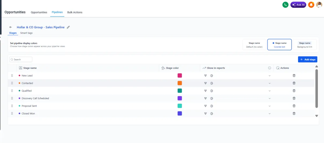Open the Ask AI button
Image resolution: width=324 pixels, height=143 pixels.
pos(298,5)
